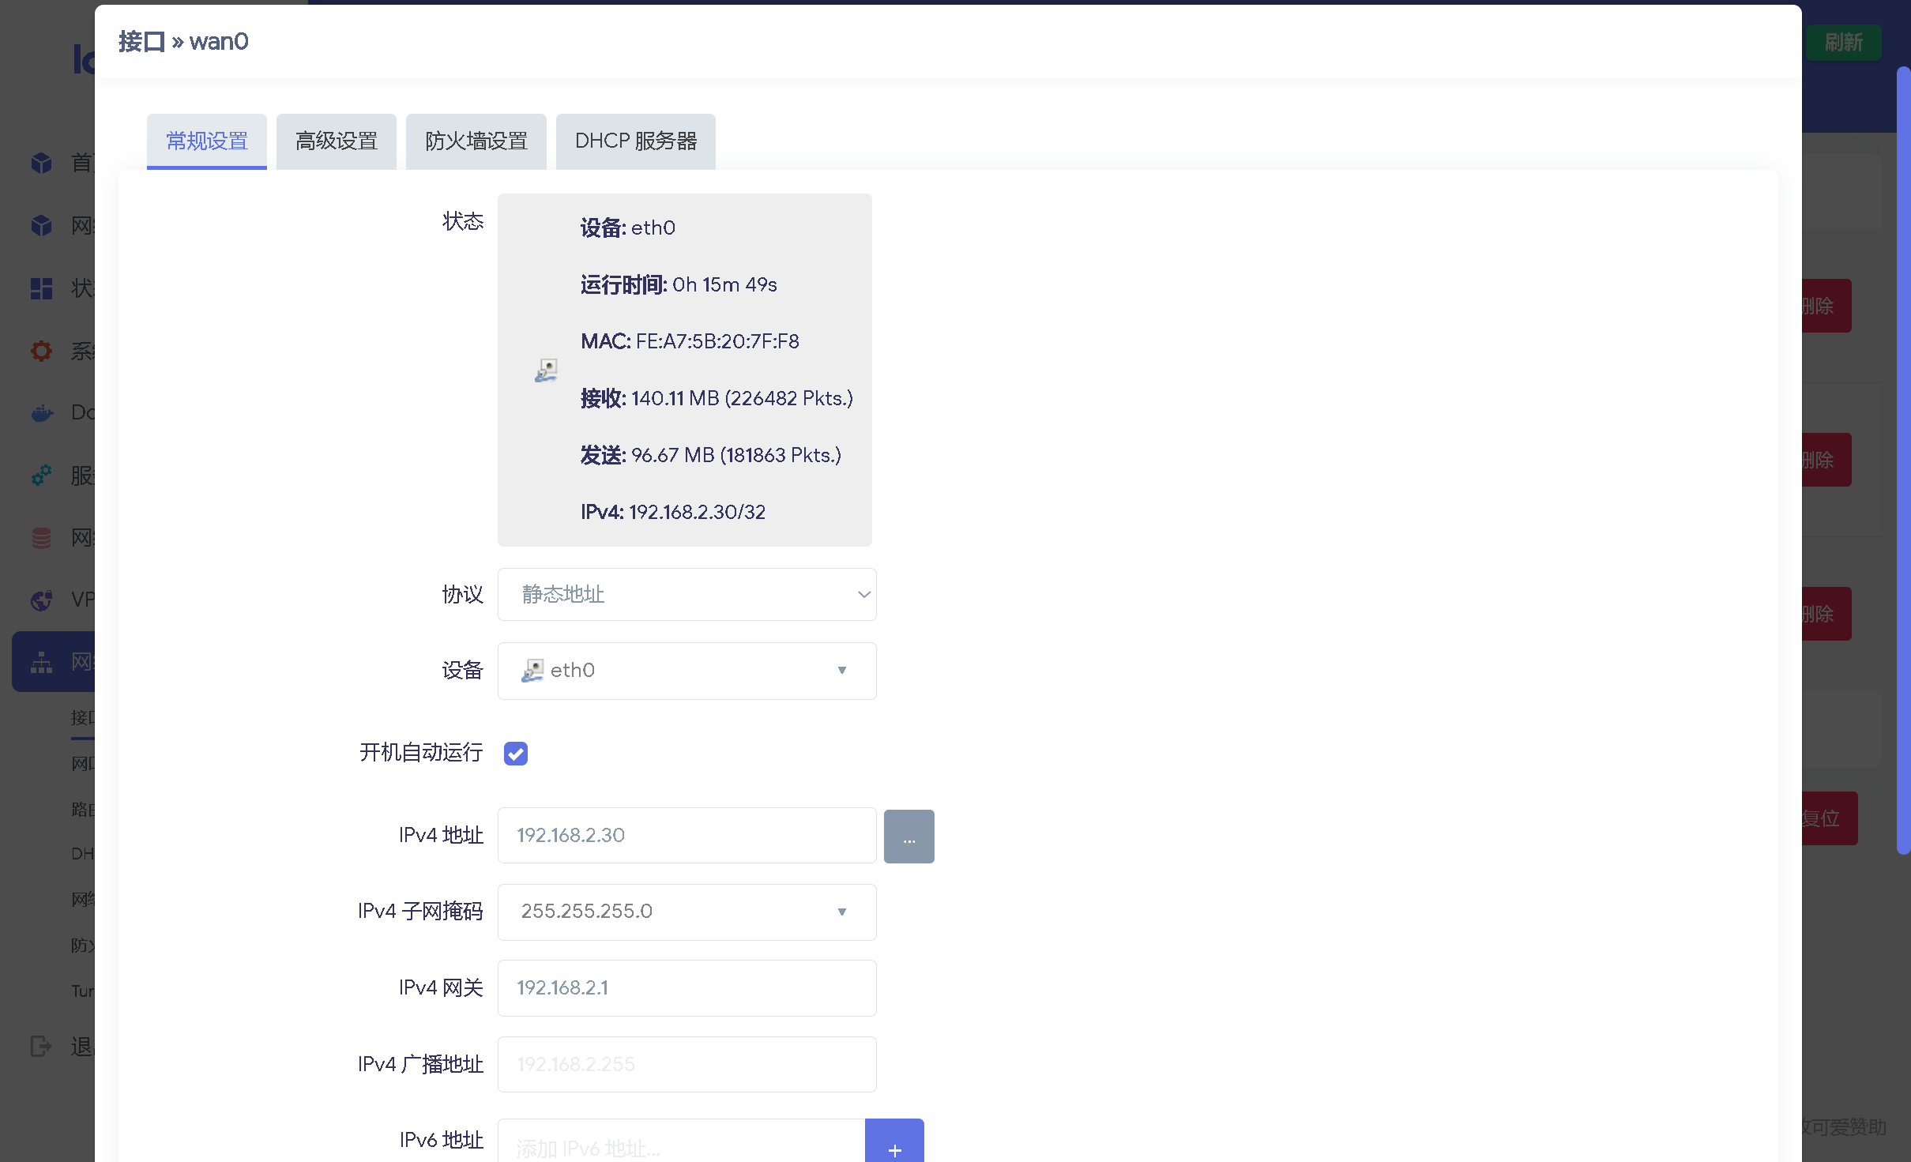Click the VPN globe icon in the sidebar
Screen dimensions: 1911x1162
pos(41,600)
